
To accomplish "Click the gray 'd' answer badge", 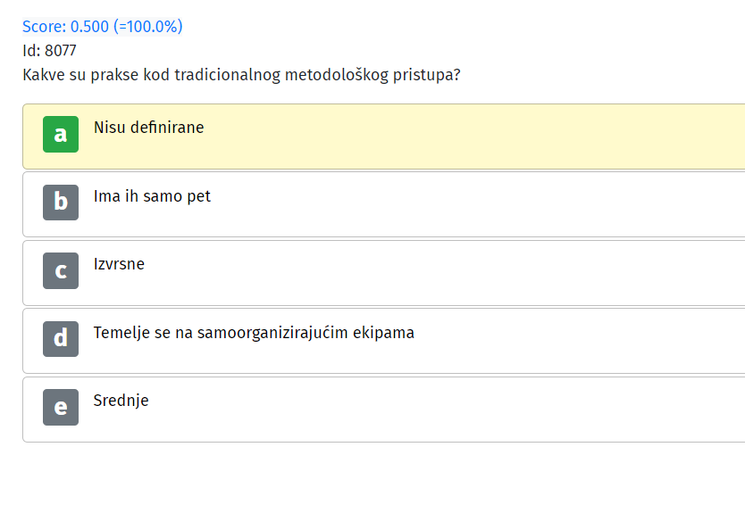I will point(61,339).
